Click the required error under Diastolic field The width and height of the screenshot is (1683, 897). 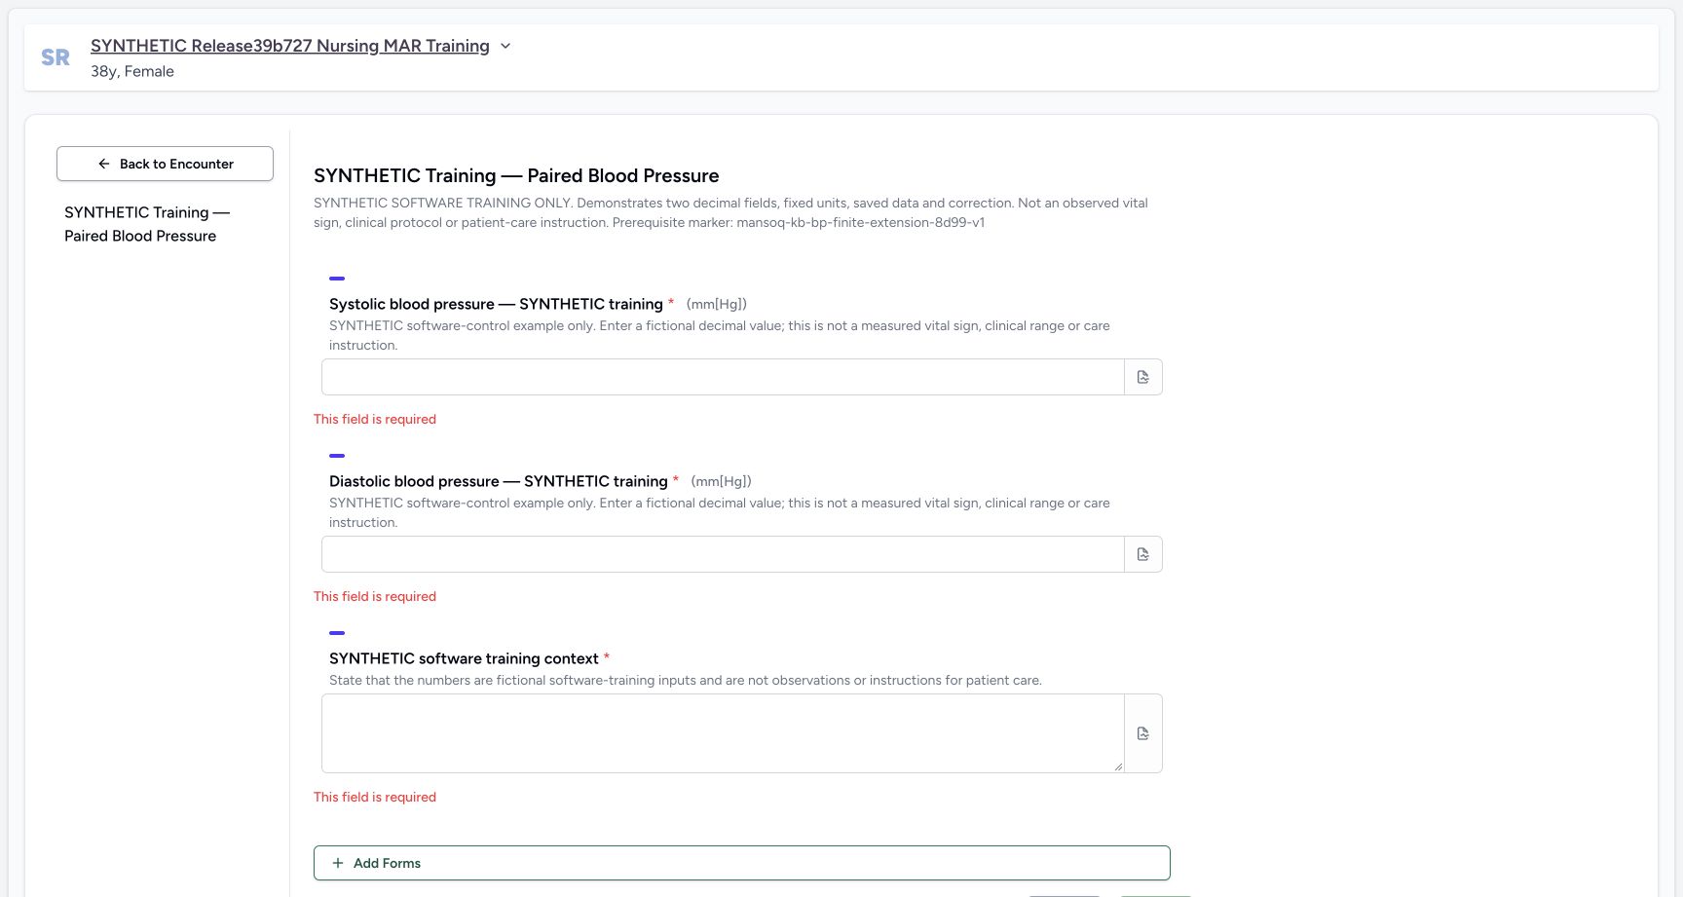(x=375, y=596)
